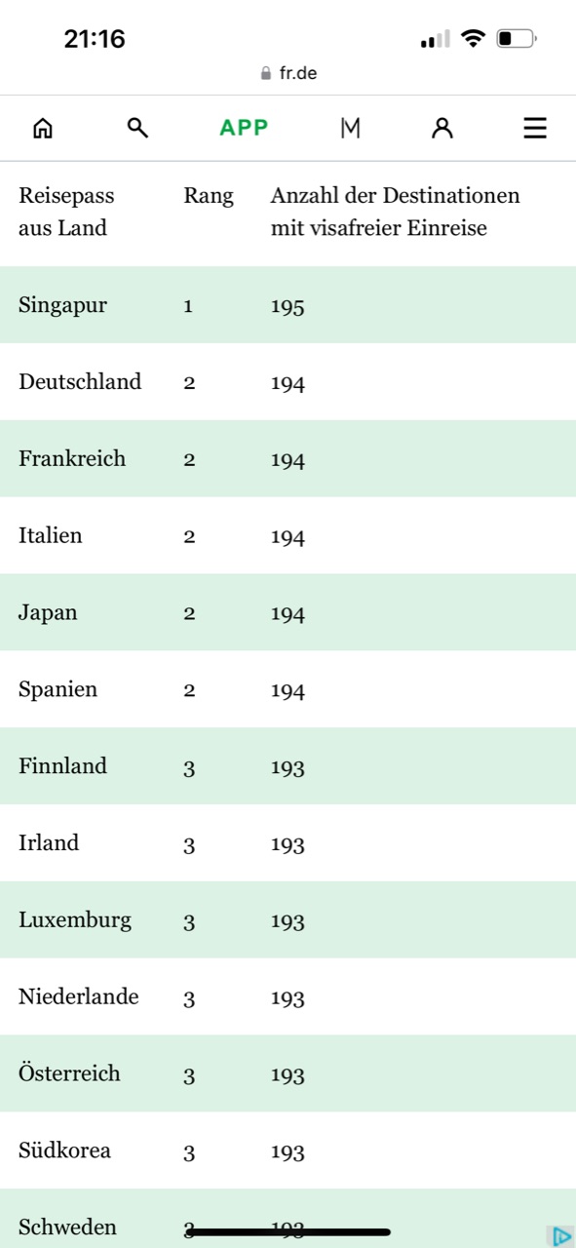Tap the home indicator bar at bottom

288,1232
